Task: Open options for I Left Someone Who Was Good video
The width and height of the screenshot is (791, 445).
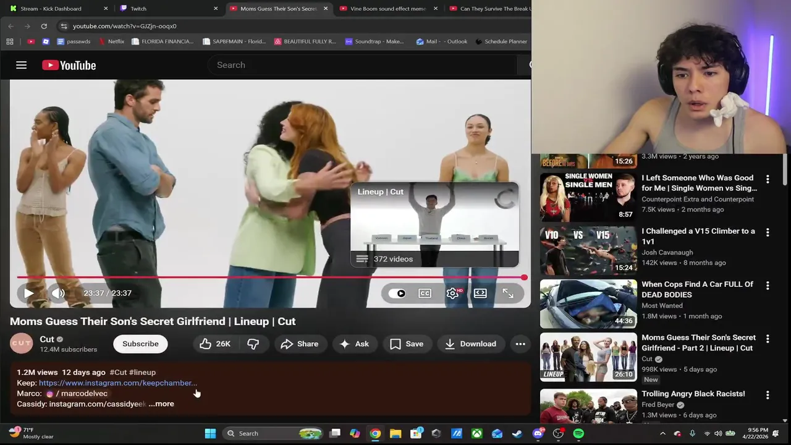Action: click(768, 179)
